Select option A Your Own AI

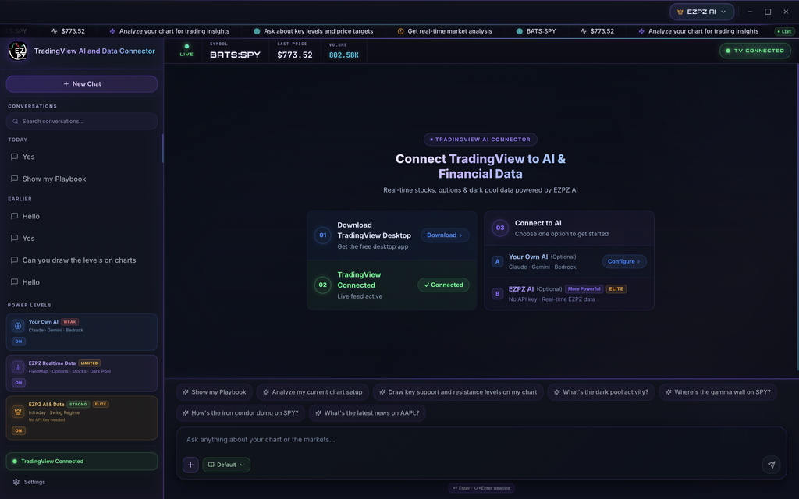tap(569, 262)
